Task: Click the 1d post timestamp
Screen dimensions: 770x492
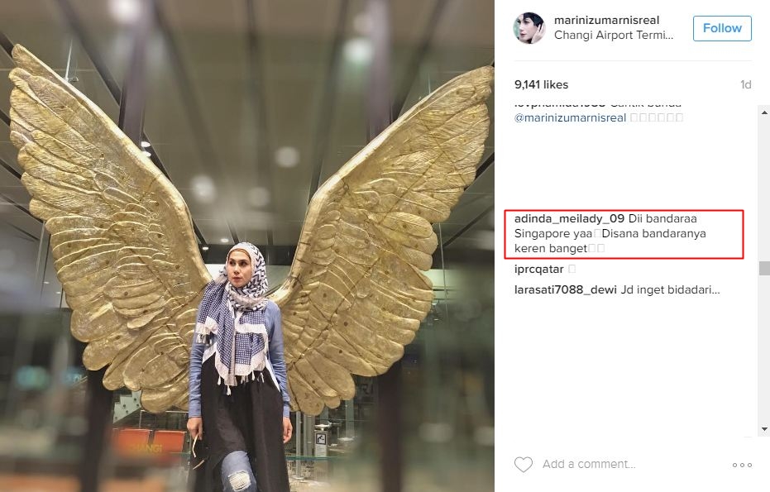Action: (x=745, y=84)
